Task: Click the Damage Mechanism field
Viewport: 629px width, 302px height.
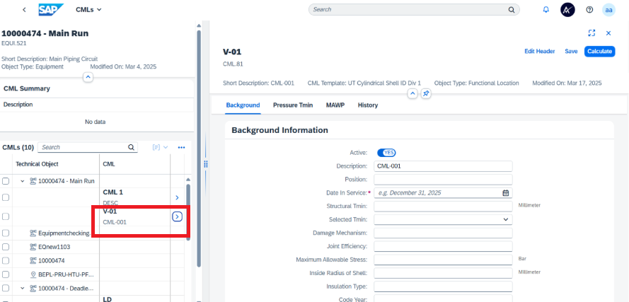Action: [x=443, y=233]
